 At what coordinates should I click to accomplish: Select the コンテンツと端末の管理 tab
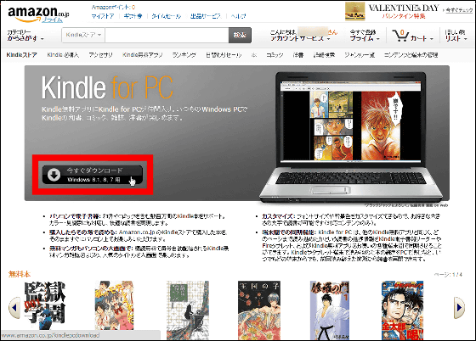tap(411, 55)
